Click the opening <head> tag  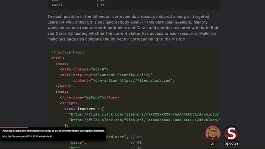[x=62, y=64]
